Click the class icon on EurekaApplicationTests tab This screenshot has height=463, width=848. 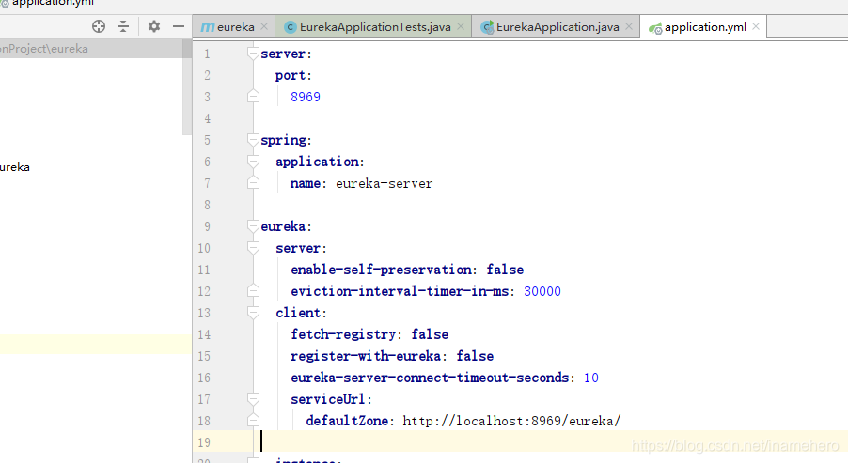[x=291, y=27]
